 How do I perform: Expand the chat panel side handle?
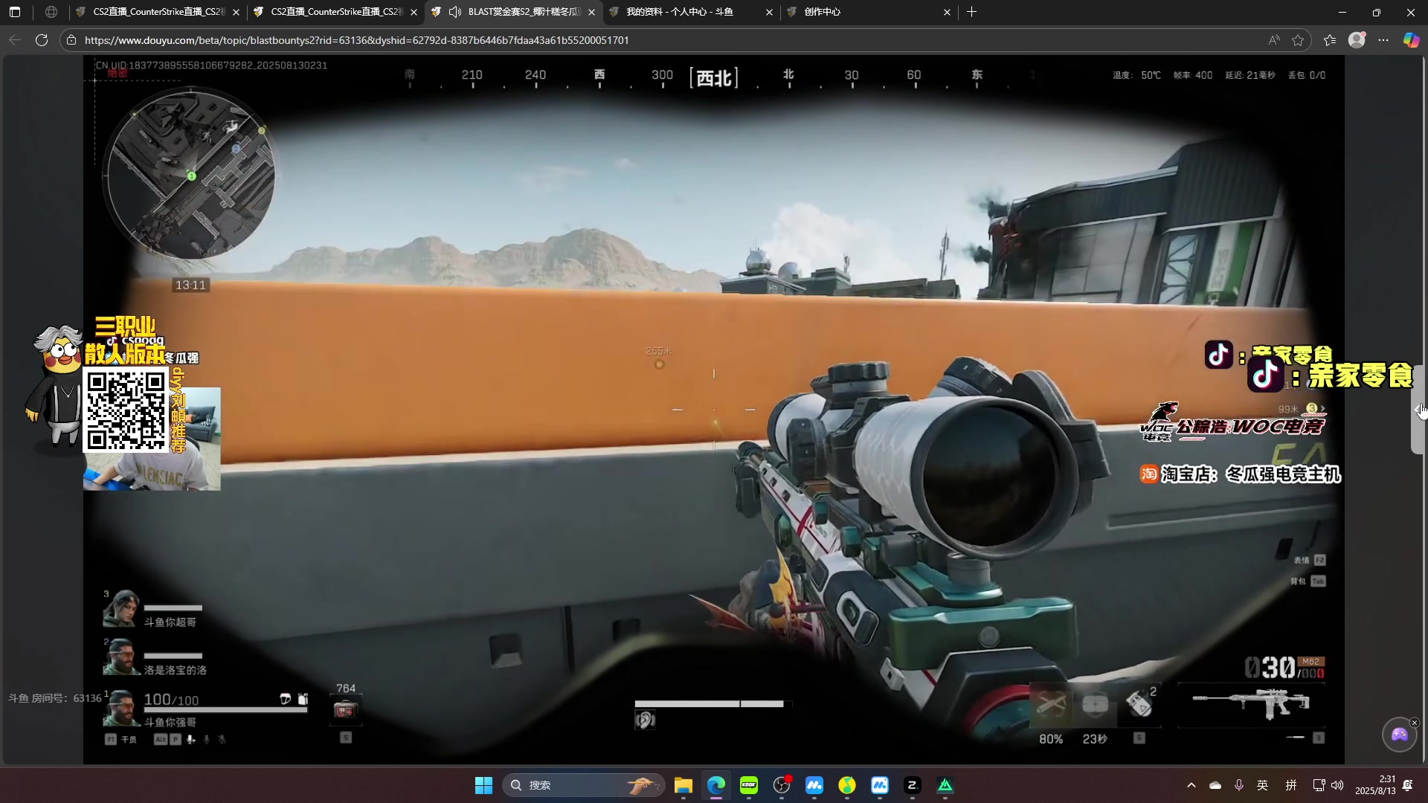(x=1417, y=410)
